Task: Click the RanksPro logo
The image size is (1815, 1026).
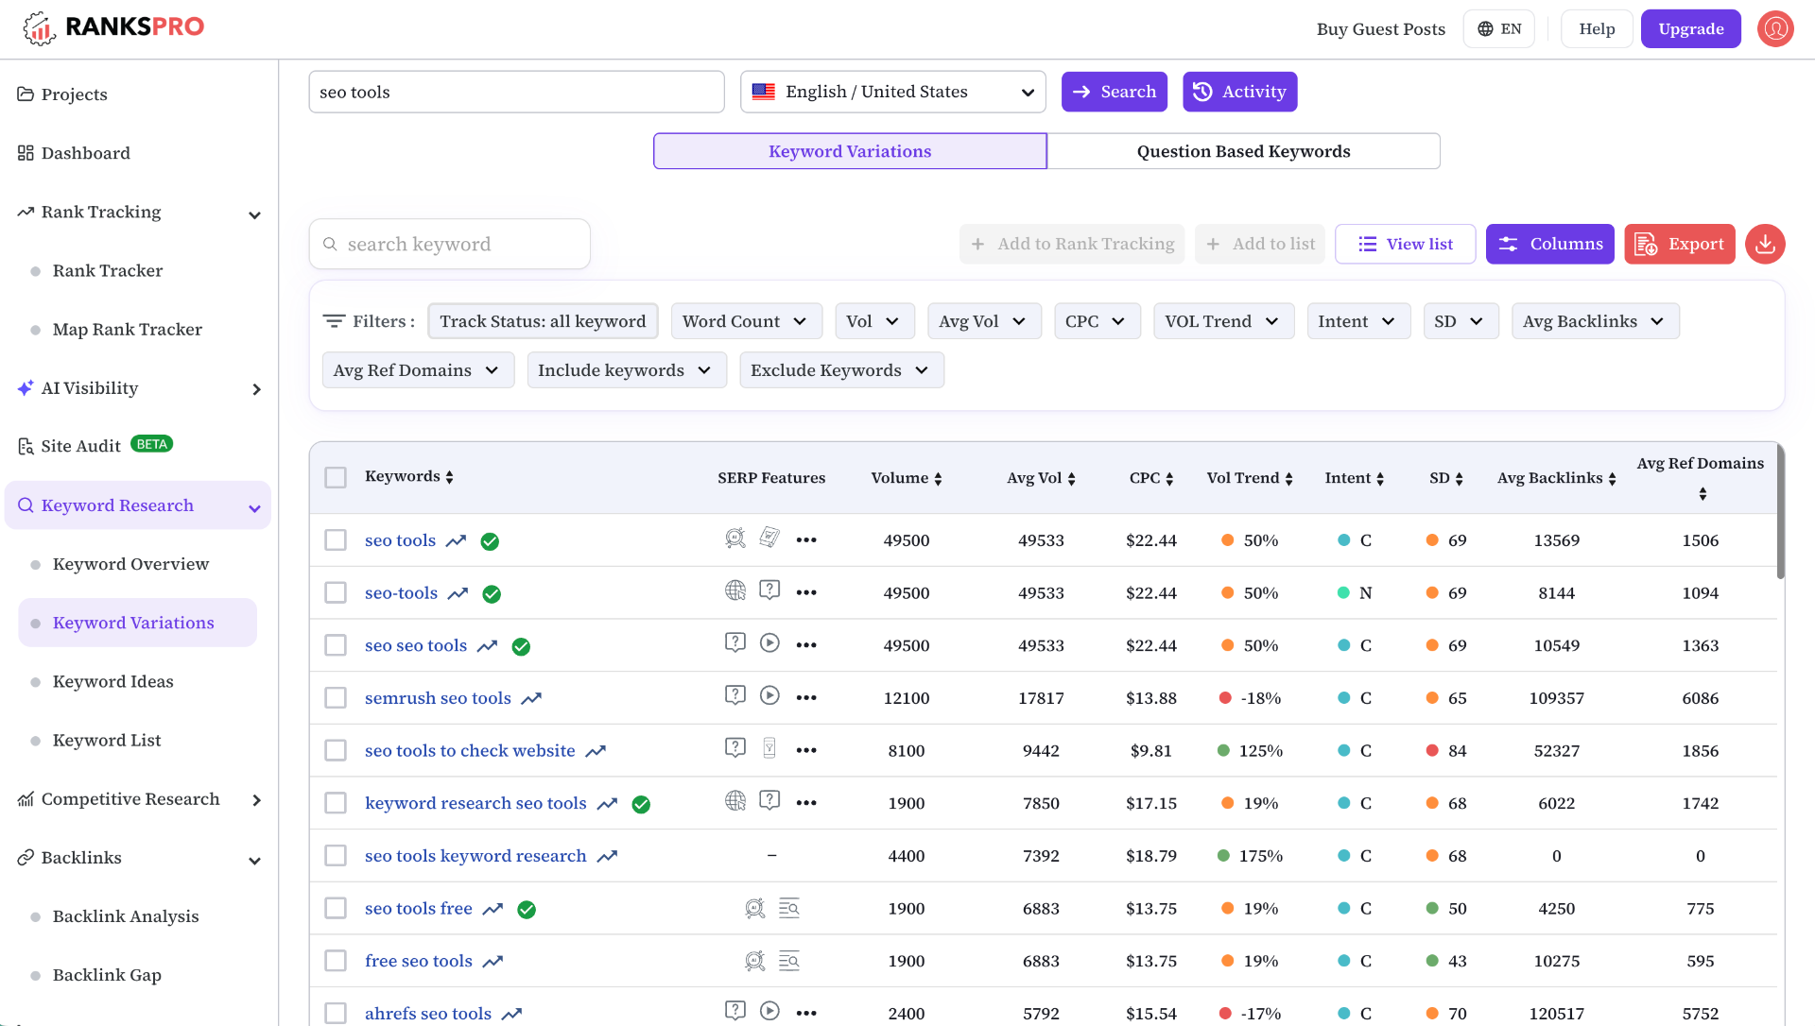Action: pyautogui.click(x=113, y=27)
